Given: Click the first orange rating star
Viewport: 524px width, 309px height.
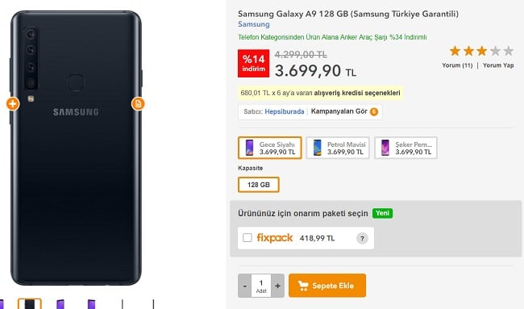Looking at the screenshot, I should point(455,51).
